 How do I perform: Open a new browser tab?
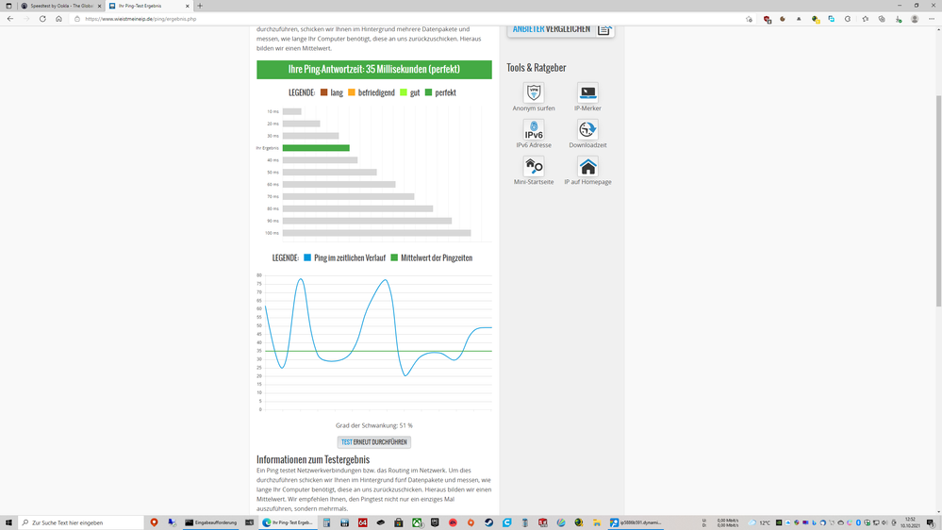200,6
